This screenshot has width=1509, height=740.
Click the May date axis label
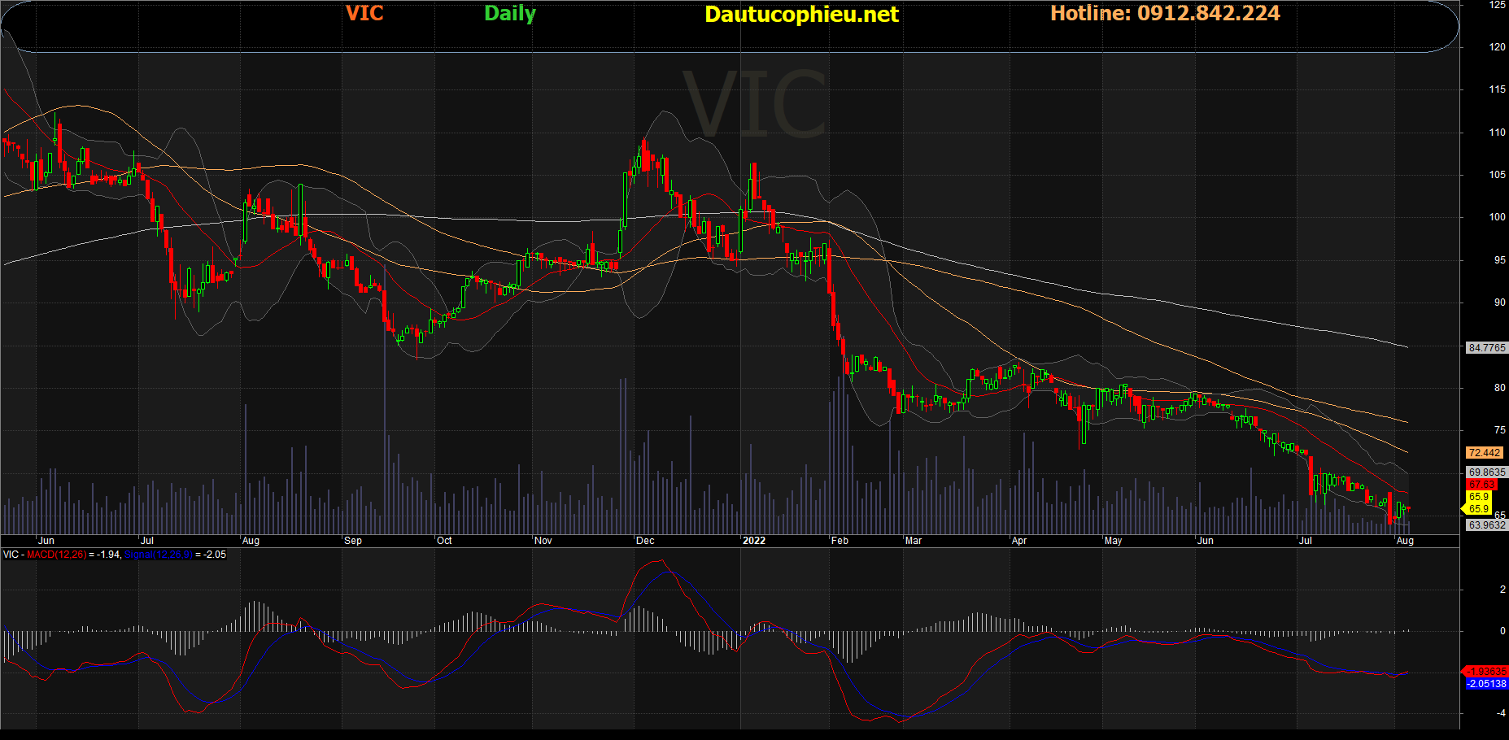click(x=1113, y=541)
